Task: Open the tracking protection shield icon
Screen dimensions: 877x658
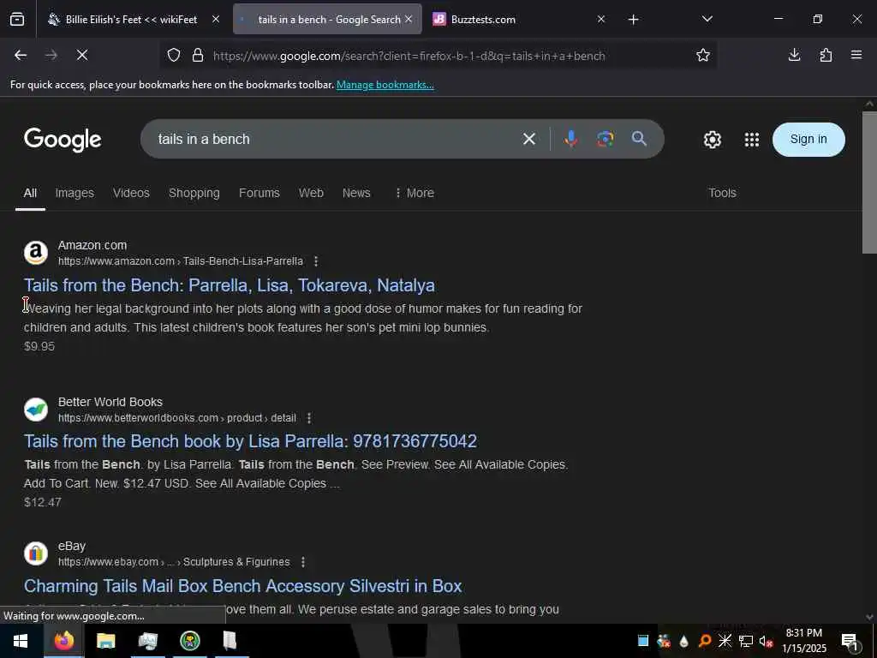Action: click(174, 56)
